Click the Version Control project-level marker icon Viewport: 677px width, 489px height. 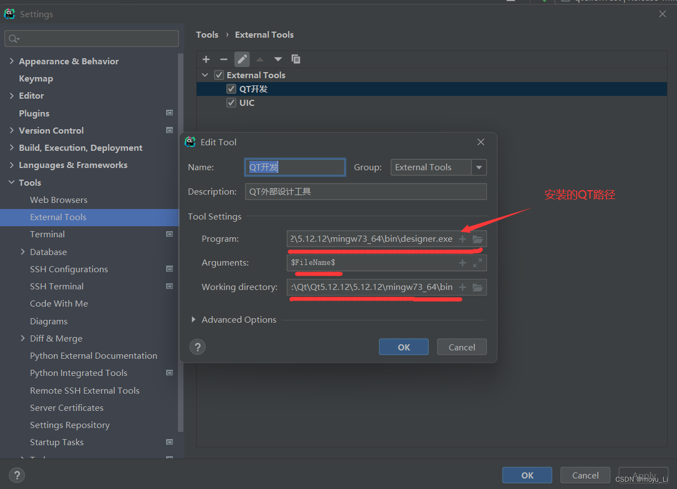(170, 130)
